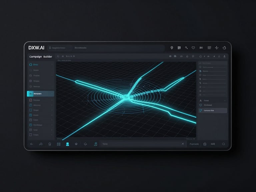
Task: Click the heart favorites icon in the header
Action: click(193, 48)
